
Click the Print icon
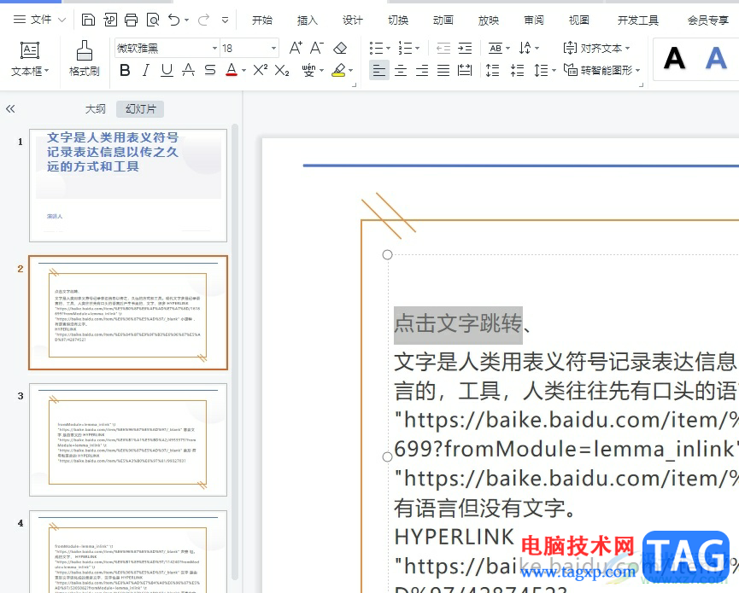(131, 20)
